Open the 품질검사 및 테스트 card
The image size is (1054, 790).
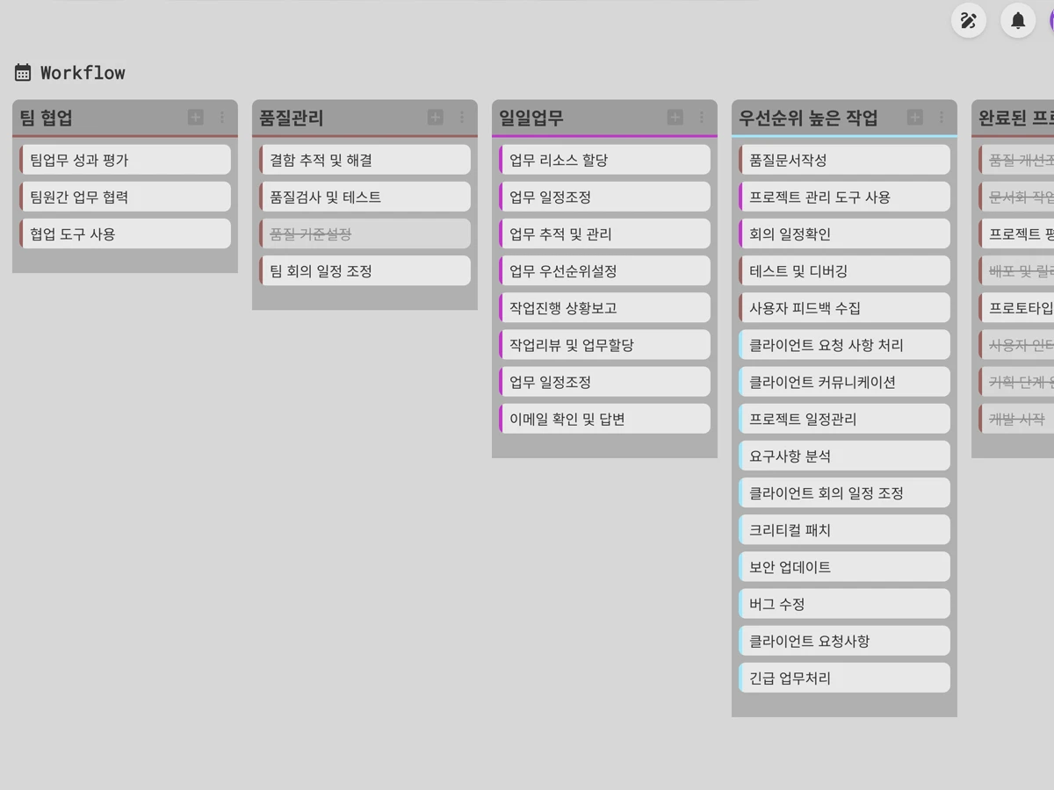365,197
